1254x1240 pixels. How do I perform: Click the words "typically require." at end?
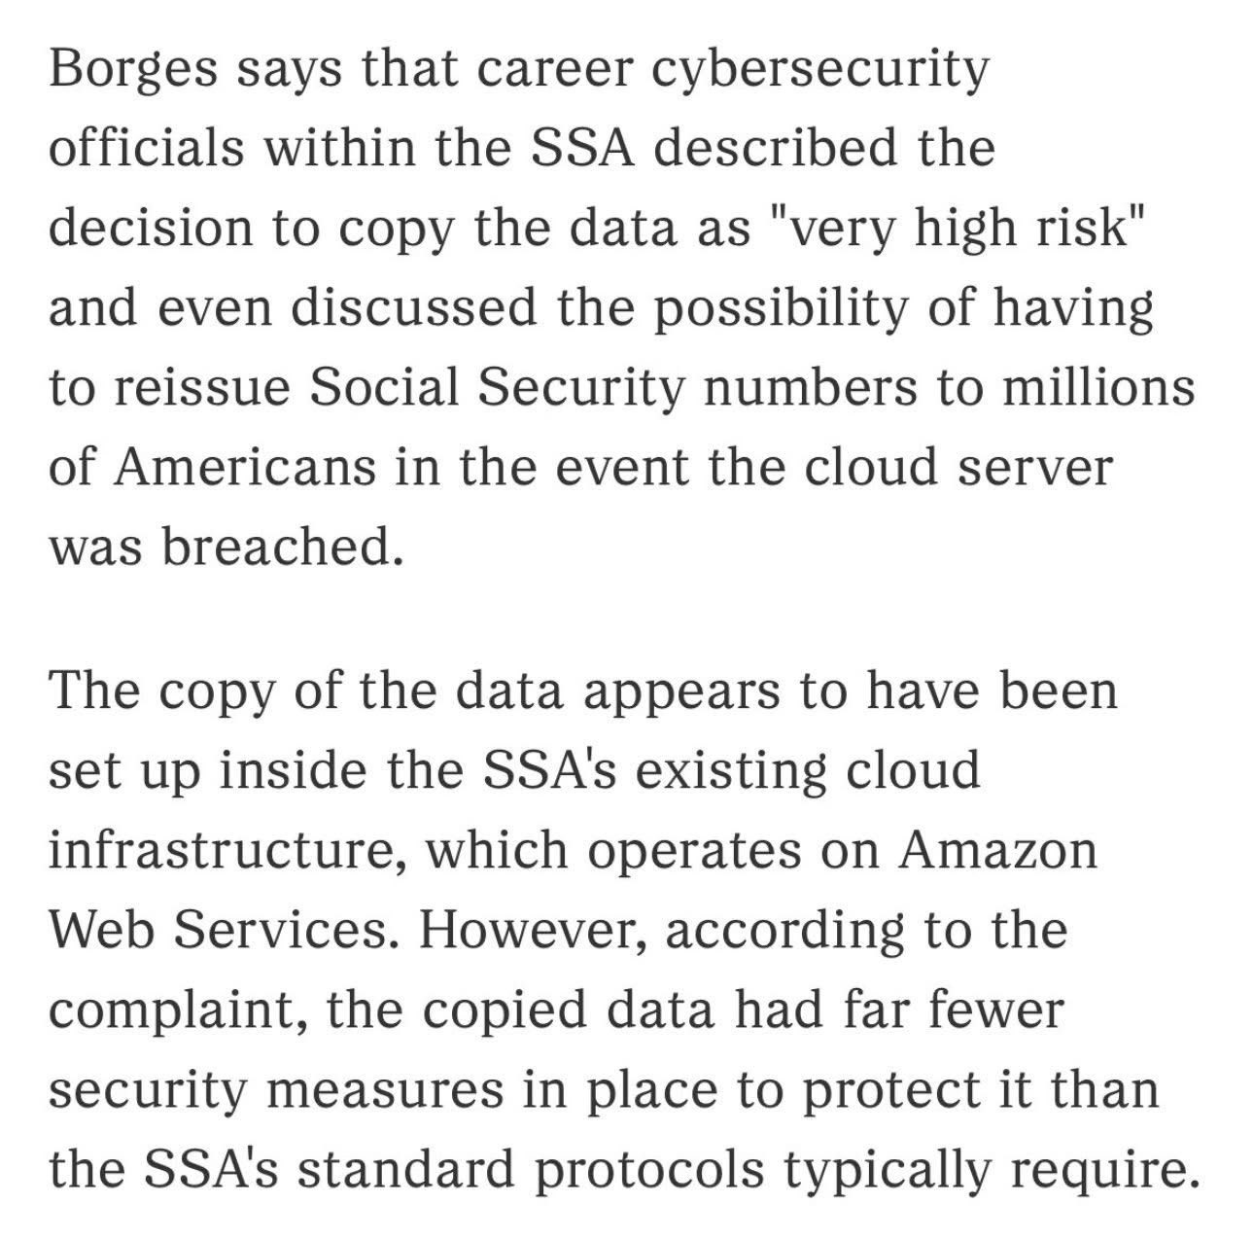click(x=988, y=1169)
